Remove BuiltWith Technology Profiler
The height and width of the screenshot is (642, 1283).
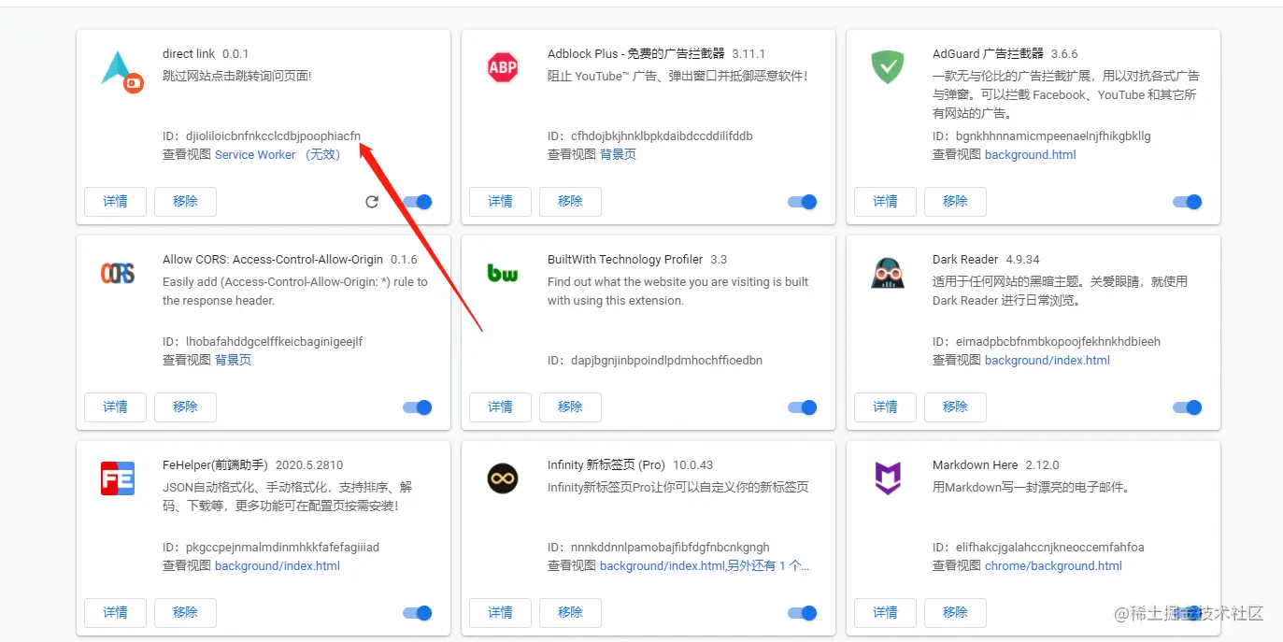(570, 407)
